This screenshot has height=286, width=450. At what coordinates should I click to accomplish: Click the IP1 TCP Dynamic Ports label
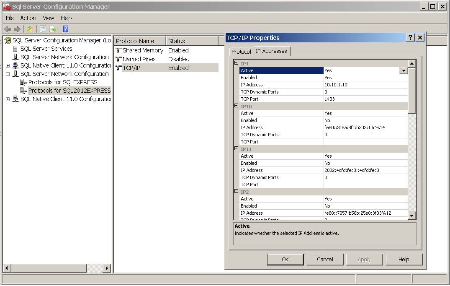260,92
